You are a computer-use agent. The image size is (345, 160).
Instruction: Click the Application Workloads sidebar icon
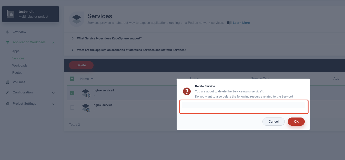click(x=8, y=42)
